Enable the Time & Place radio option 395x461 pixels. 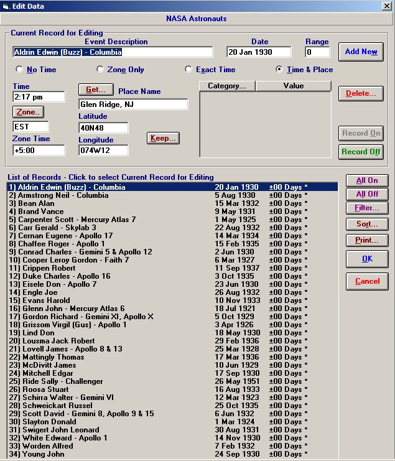tap(279, 70)
